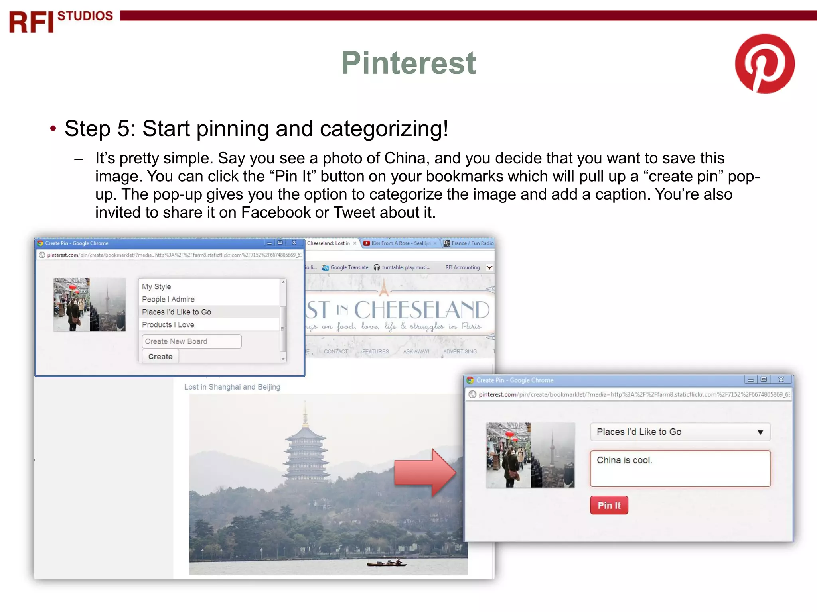Select Products I Love board
Image resolution: width=817 pixels, height=612 pixels.
(x=209, y=325)
